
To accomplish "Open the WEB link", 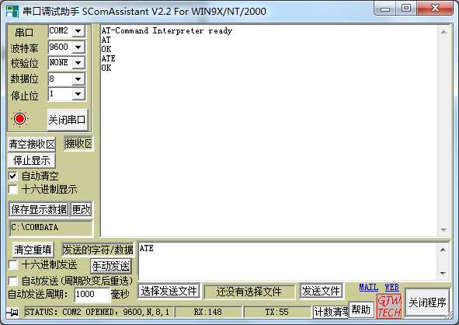I will click(392, 288).
